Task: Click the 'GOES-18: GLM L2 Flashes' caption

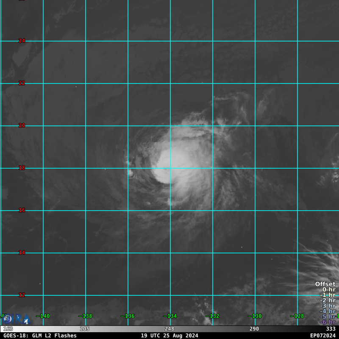Action: point(40,336)
